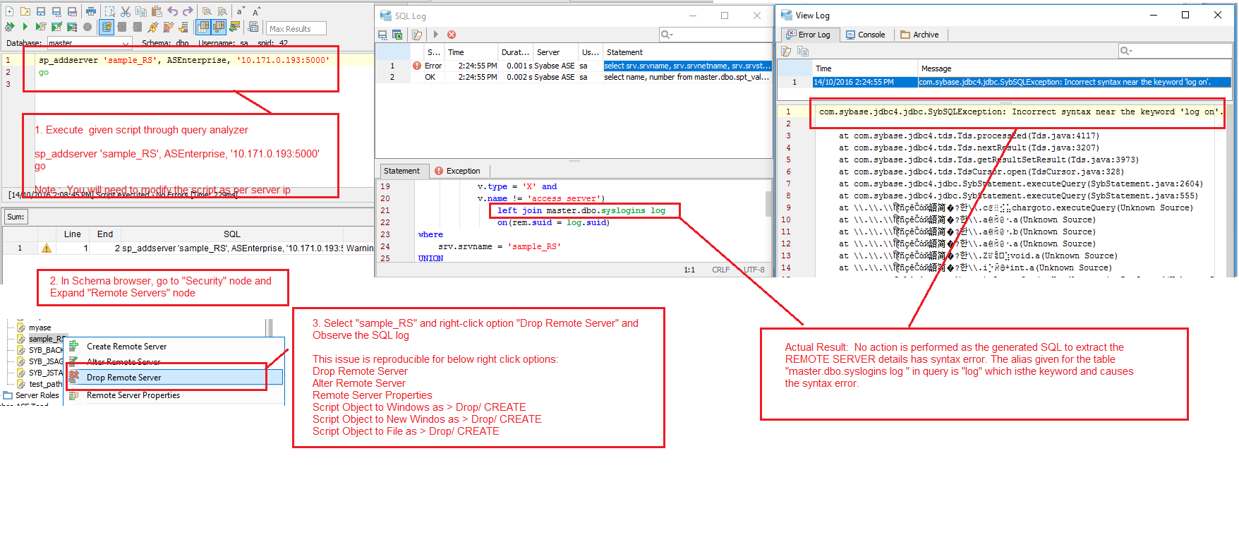Screen dimensions: 1239x535
Task: Click the Disconnect plug icon with red minus
Action: click(x=168, y=27)
